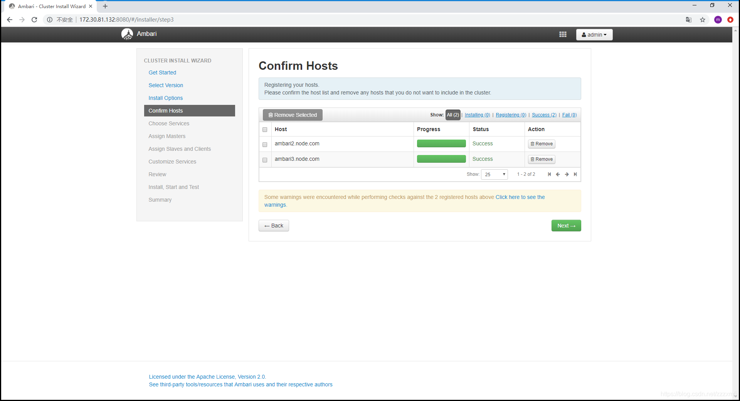Open the Show 25 rows dropdown

tap(494, 174)
